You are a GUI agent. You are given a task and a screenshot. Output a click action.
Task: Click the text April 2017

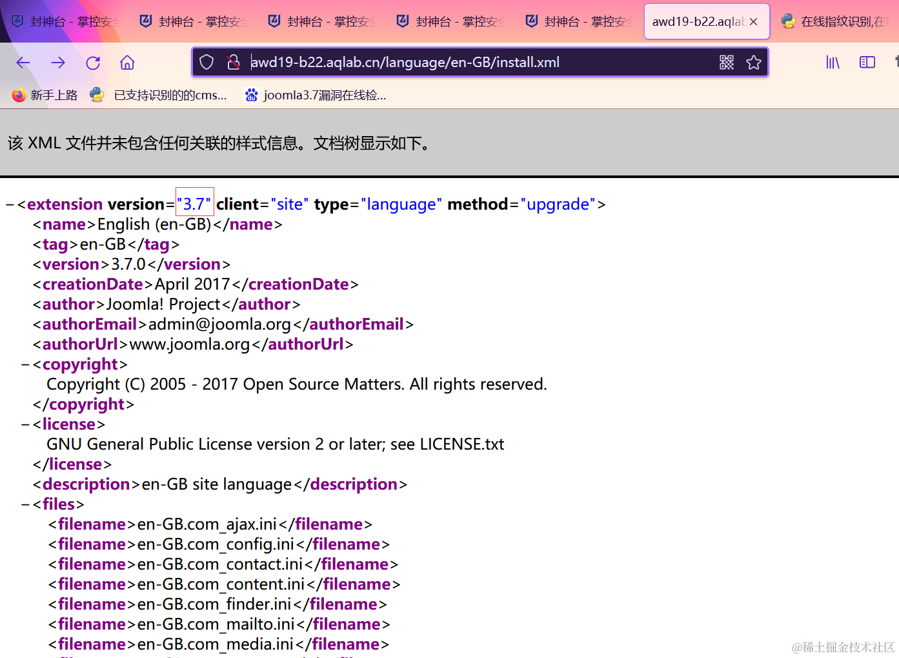(192, 284)
